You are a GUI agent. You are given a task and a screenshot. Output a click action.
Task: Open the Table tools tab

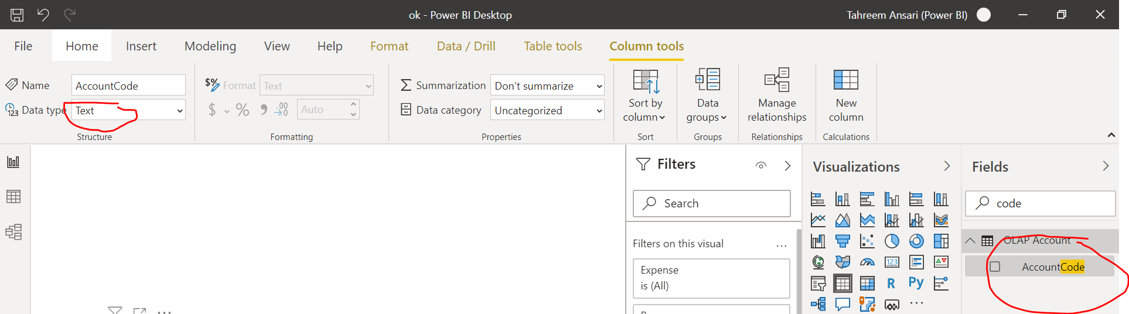(x=552, y=46)
